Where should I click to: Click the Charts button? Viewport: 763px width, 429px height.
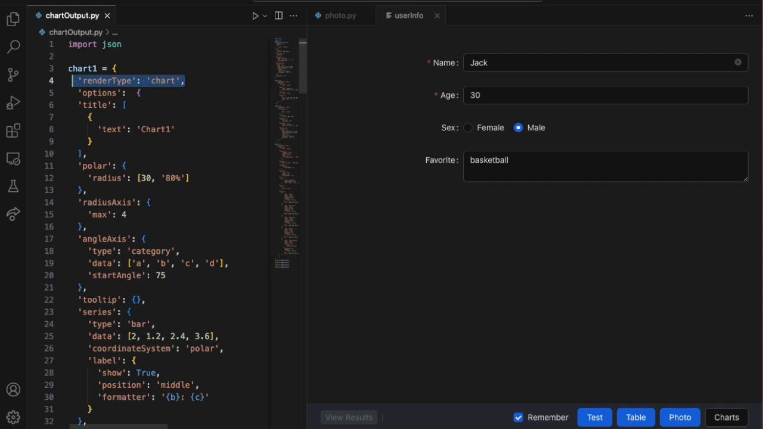click(727, 418)
